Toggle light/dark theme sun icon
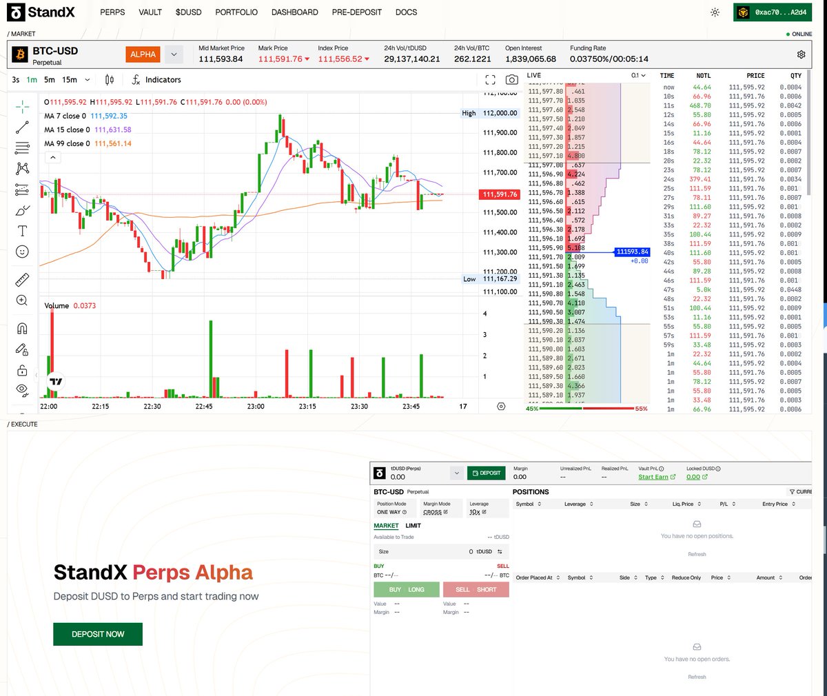827x696 pixels. [x=715, y=12]
